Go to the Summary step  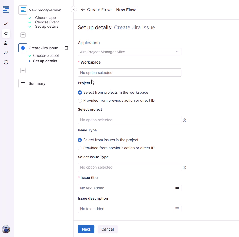tap(37, 83)
